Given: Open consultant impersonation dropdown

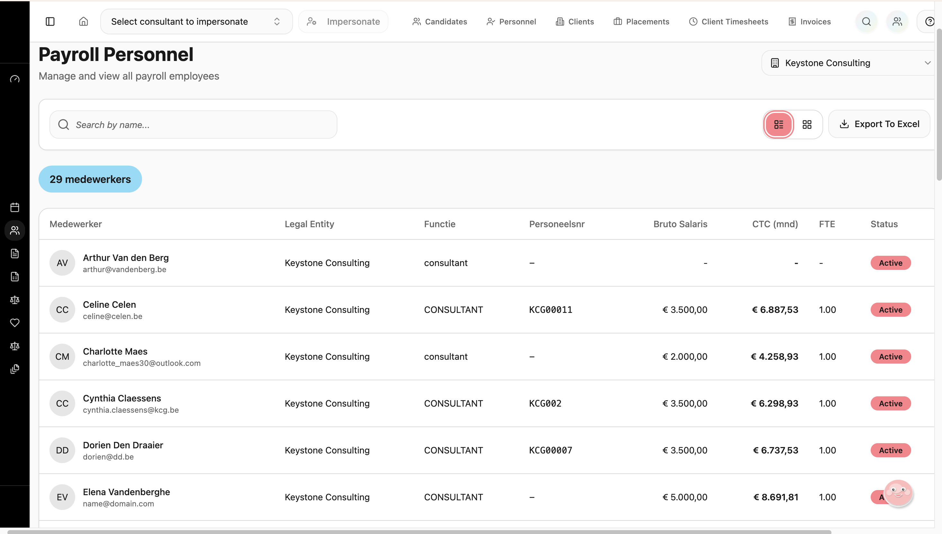Looking at the screenshot, I should [196, 22].
